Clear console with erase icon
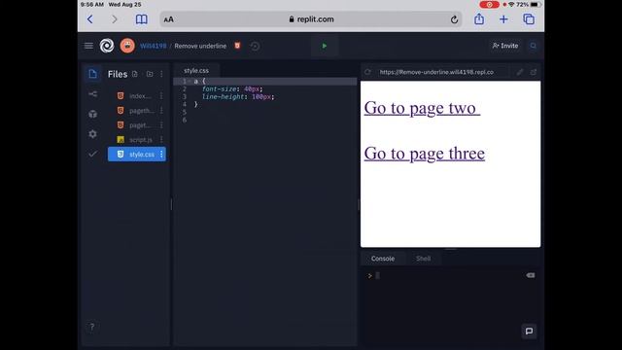The height and width of the screenshot is (350, 622). [531, 275]
